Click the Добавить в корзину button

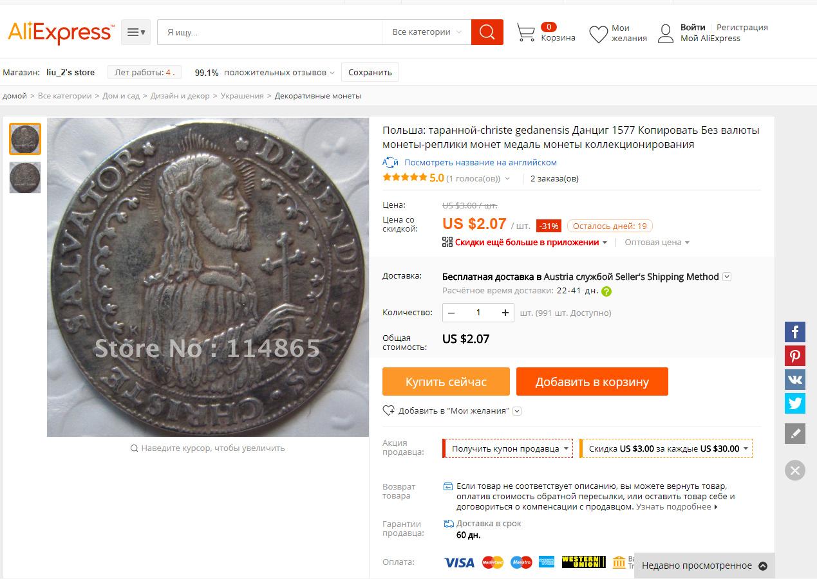(x=592, y=381)
